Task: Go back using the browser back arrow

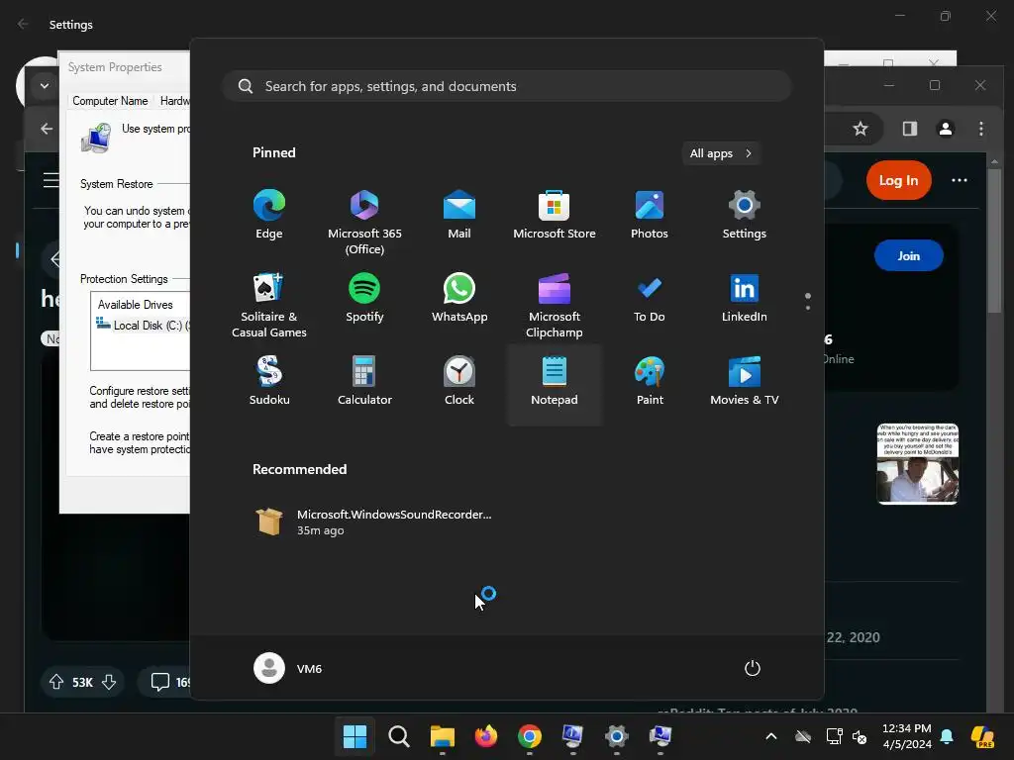Action: pos(47,129)
